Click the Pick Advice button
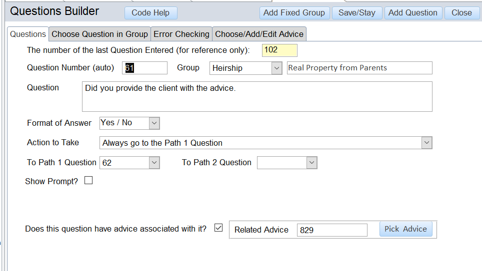Image resolution: width=482 pixels, height=271 pixels. 405,229
